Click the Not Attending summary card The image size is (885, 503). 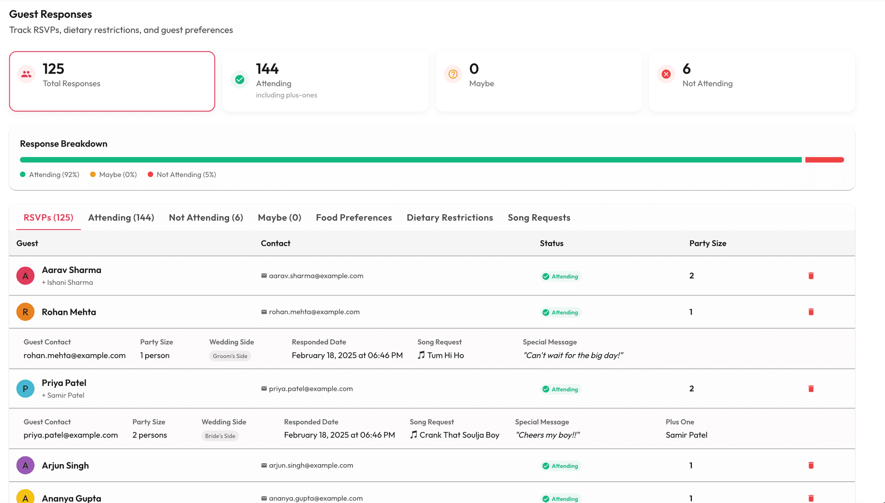pyautogui.click(x=751, y=81)
